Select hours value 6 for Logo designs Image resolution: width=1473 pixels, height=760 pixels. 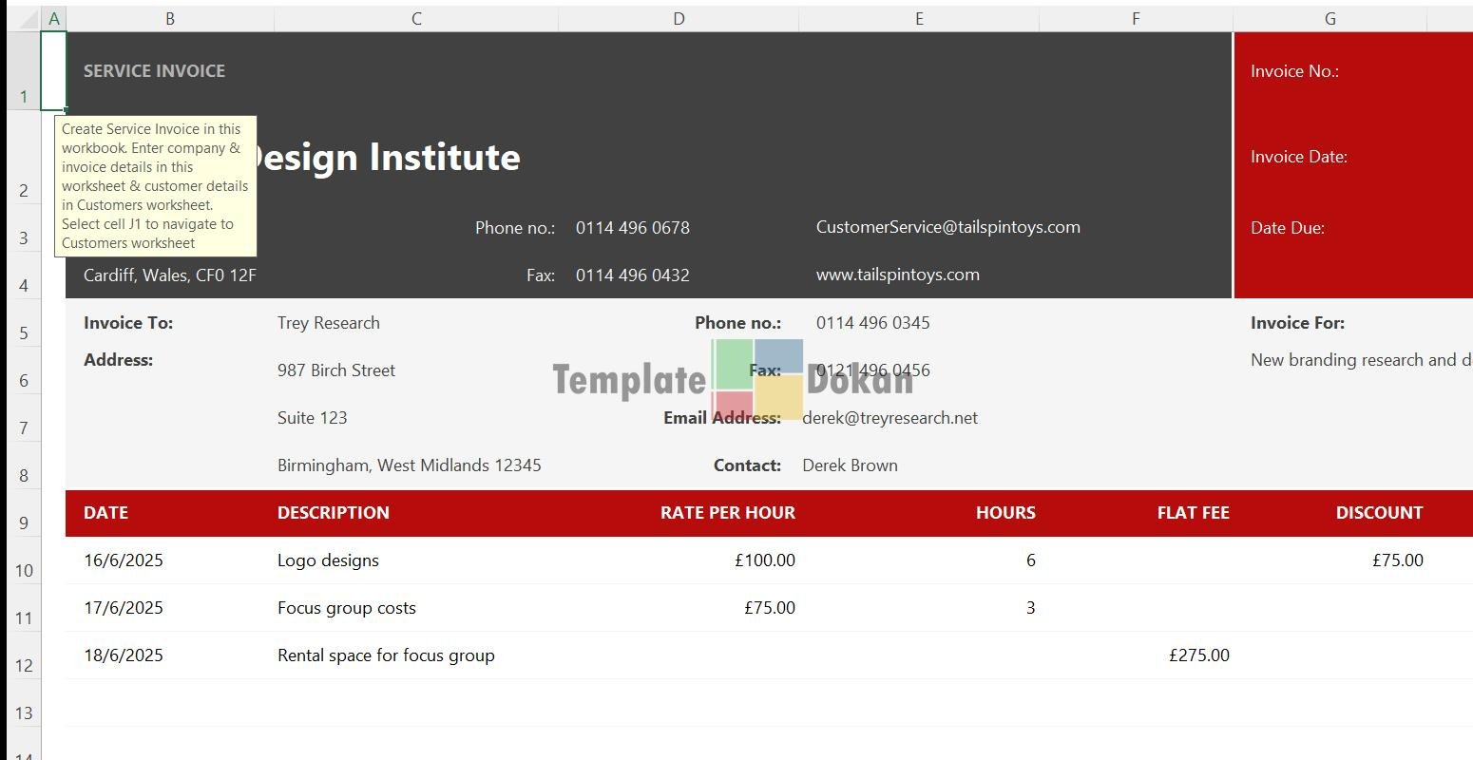click(x=1030, y=560)
